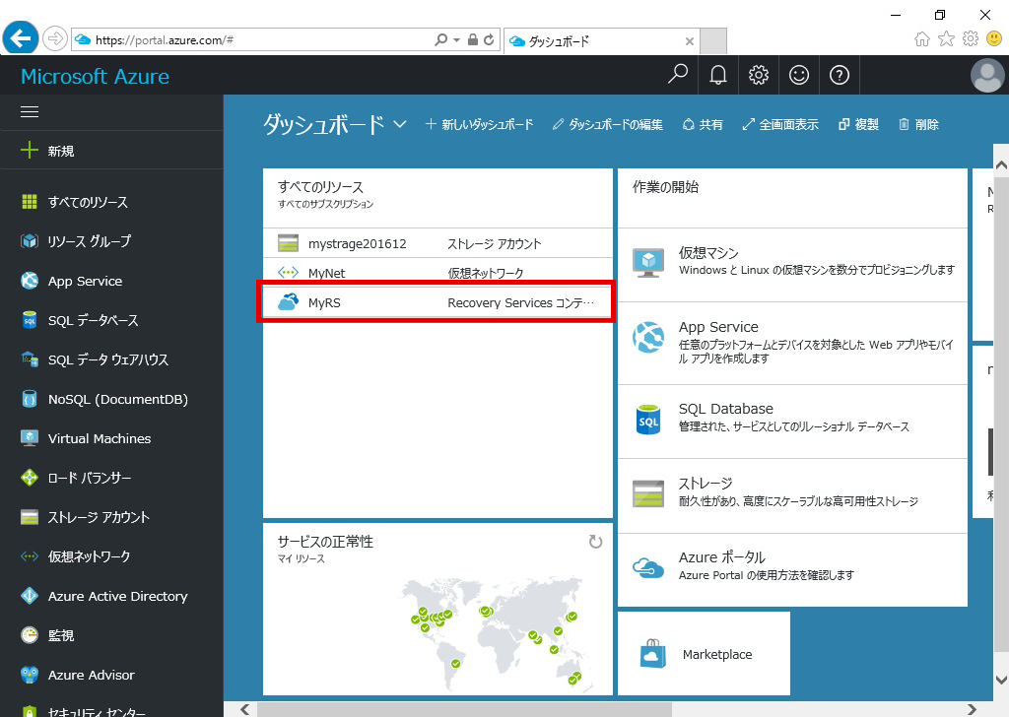
Task: Click the vertical scrollbar down arrow
Action: (x=1001, y=679)
